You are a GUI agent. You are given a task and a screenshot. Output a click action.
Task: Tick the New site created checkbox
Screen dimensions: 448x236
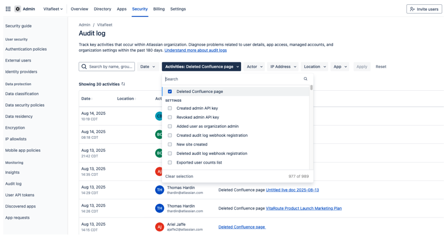pos(170,144)
